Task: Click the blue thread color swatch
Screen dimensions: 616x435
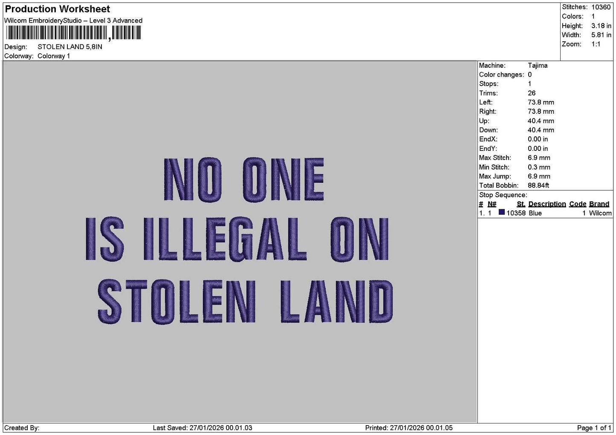Action: coord(502,212)
